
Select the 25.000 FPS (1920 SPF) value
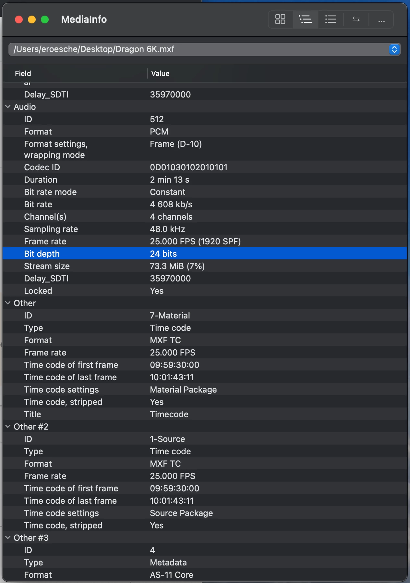[x=195, y=241]
